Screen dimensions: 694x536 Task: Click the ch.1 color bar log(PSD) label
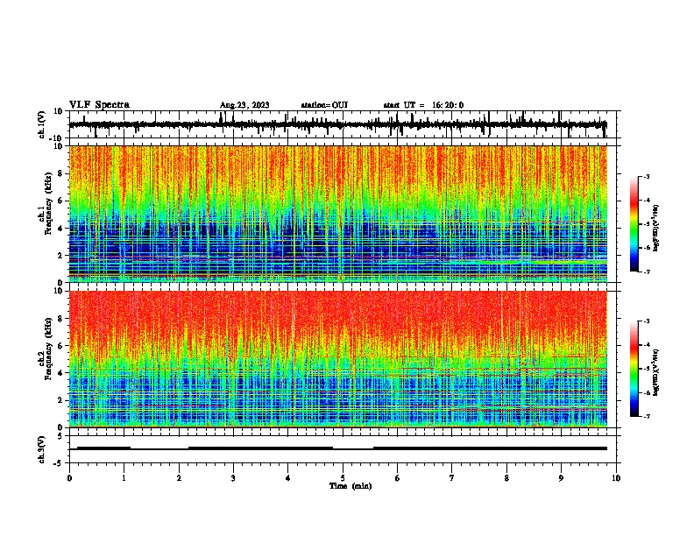coord(656,228)
